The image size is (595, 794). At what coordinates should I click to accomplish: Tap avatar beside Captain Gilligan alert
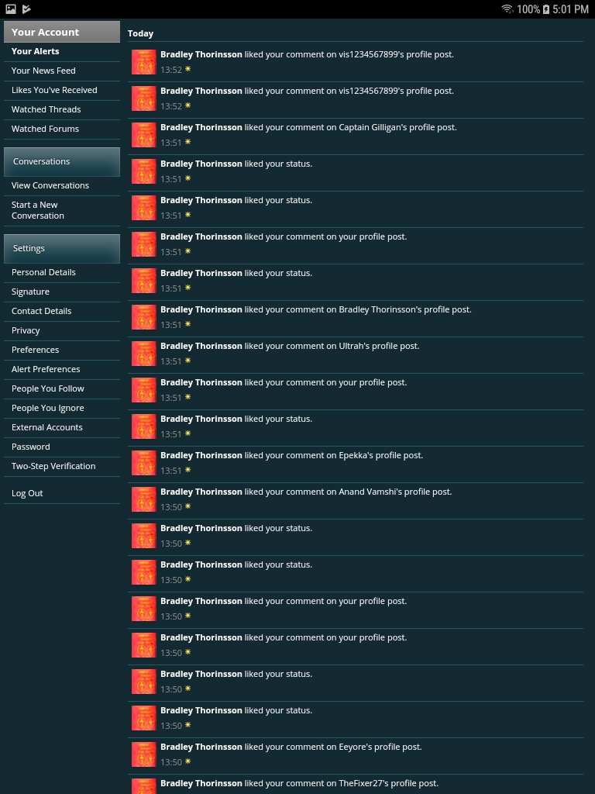(143, 135)
